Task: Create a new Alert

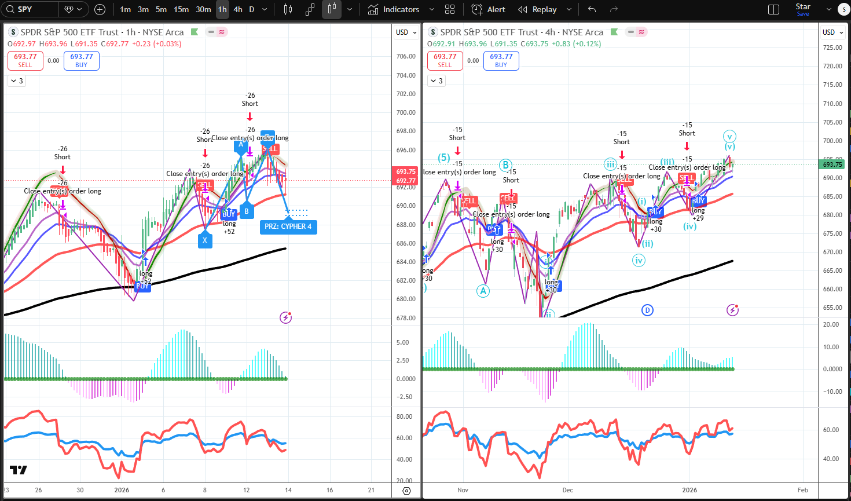Action: tap(488, 9)
